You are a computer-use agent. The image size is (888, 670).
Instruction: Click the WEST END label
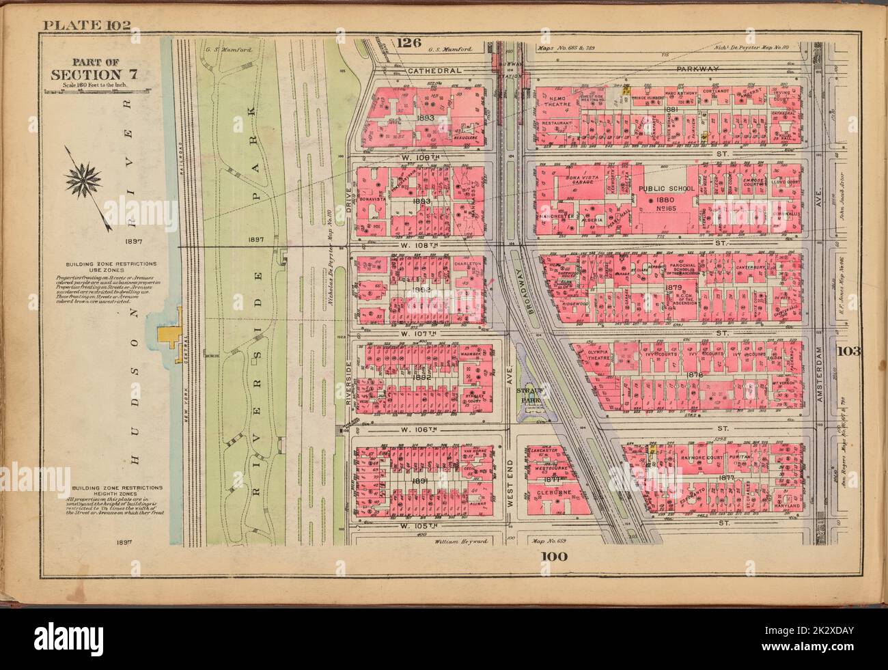pyautogui.click(x=510, y=482)
